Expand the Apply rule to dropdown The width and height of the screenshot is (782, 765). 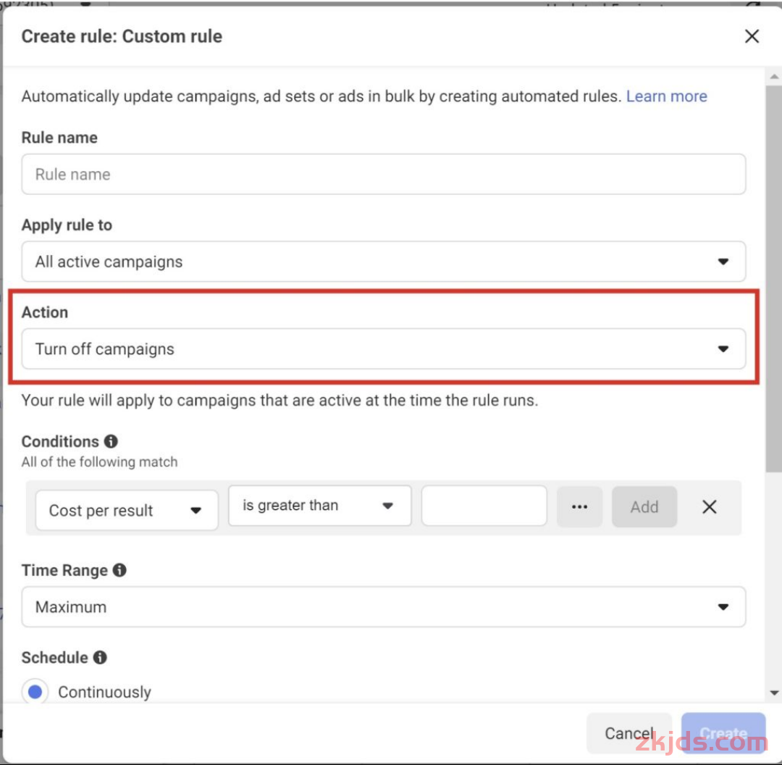coord(383,262)
